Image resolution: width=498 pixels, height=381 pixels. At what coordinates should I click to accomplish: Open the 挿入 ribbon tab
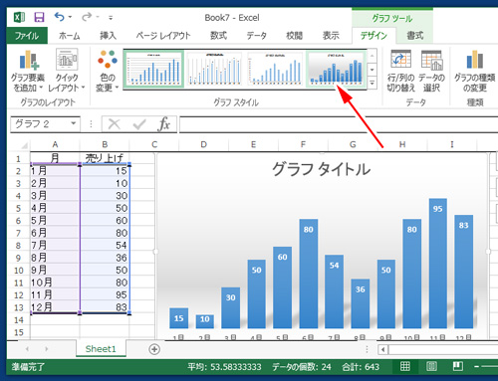(x=108, y=36)
